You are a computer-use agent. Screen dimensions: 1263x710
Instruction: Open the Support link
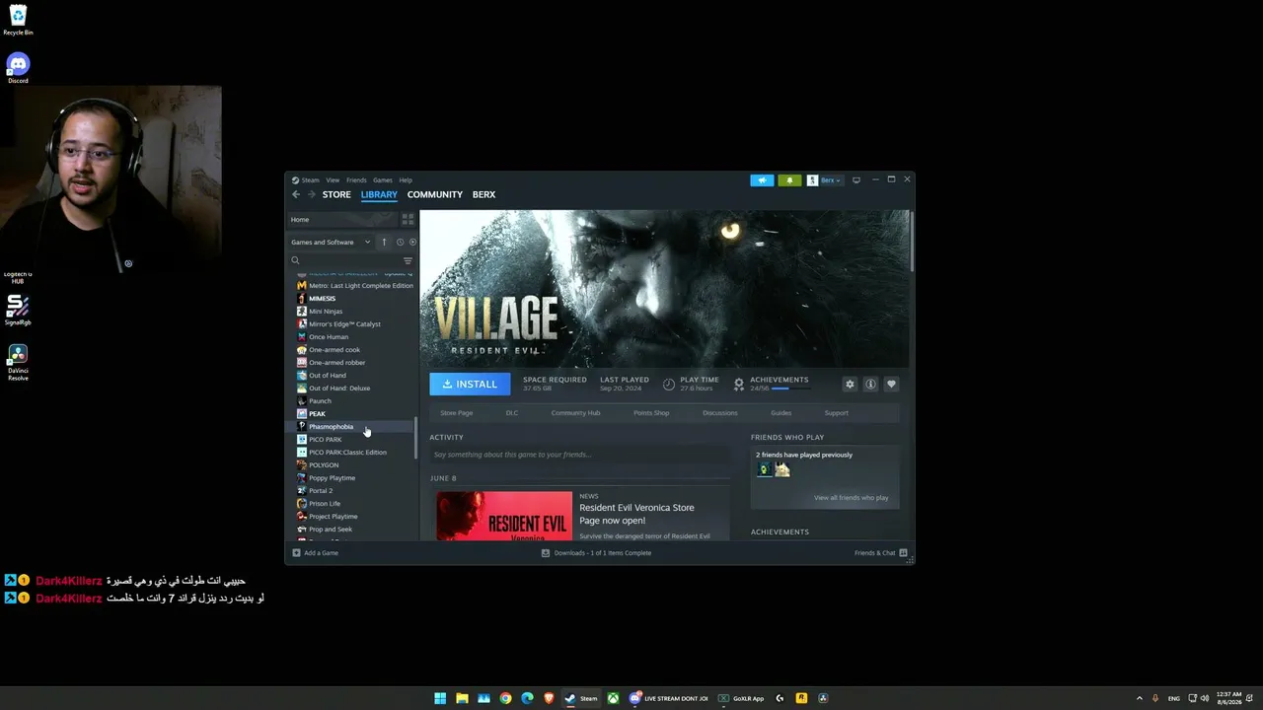coord(836,413)
